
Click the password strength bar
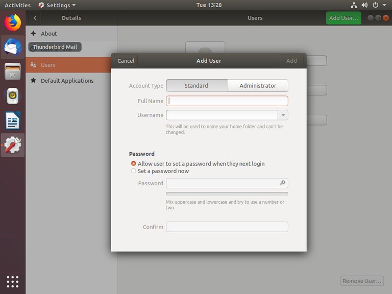[x=227, y=193]
